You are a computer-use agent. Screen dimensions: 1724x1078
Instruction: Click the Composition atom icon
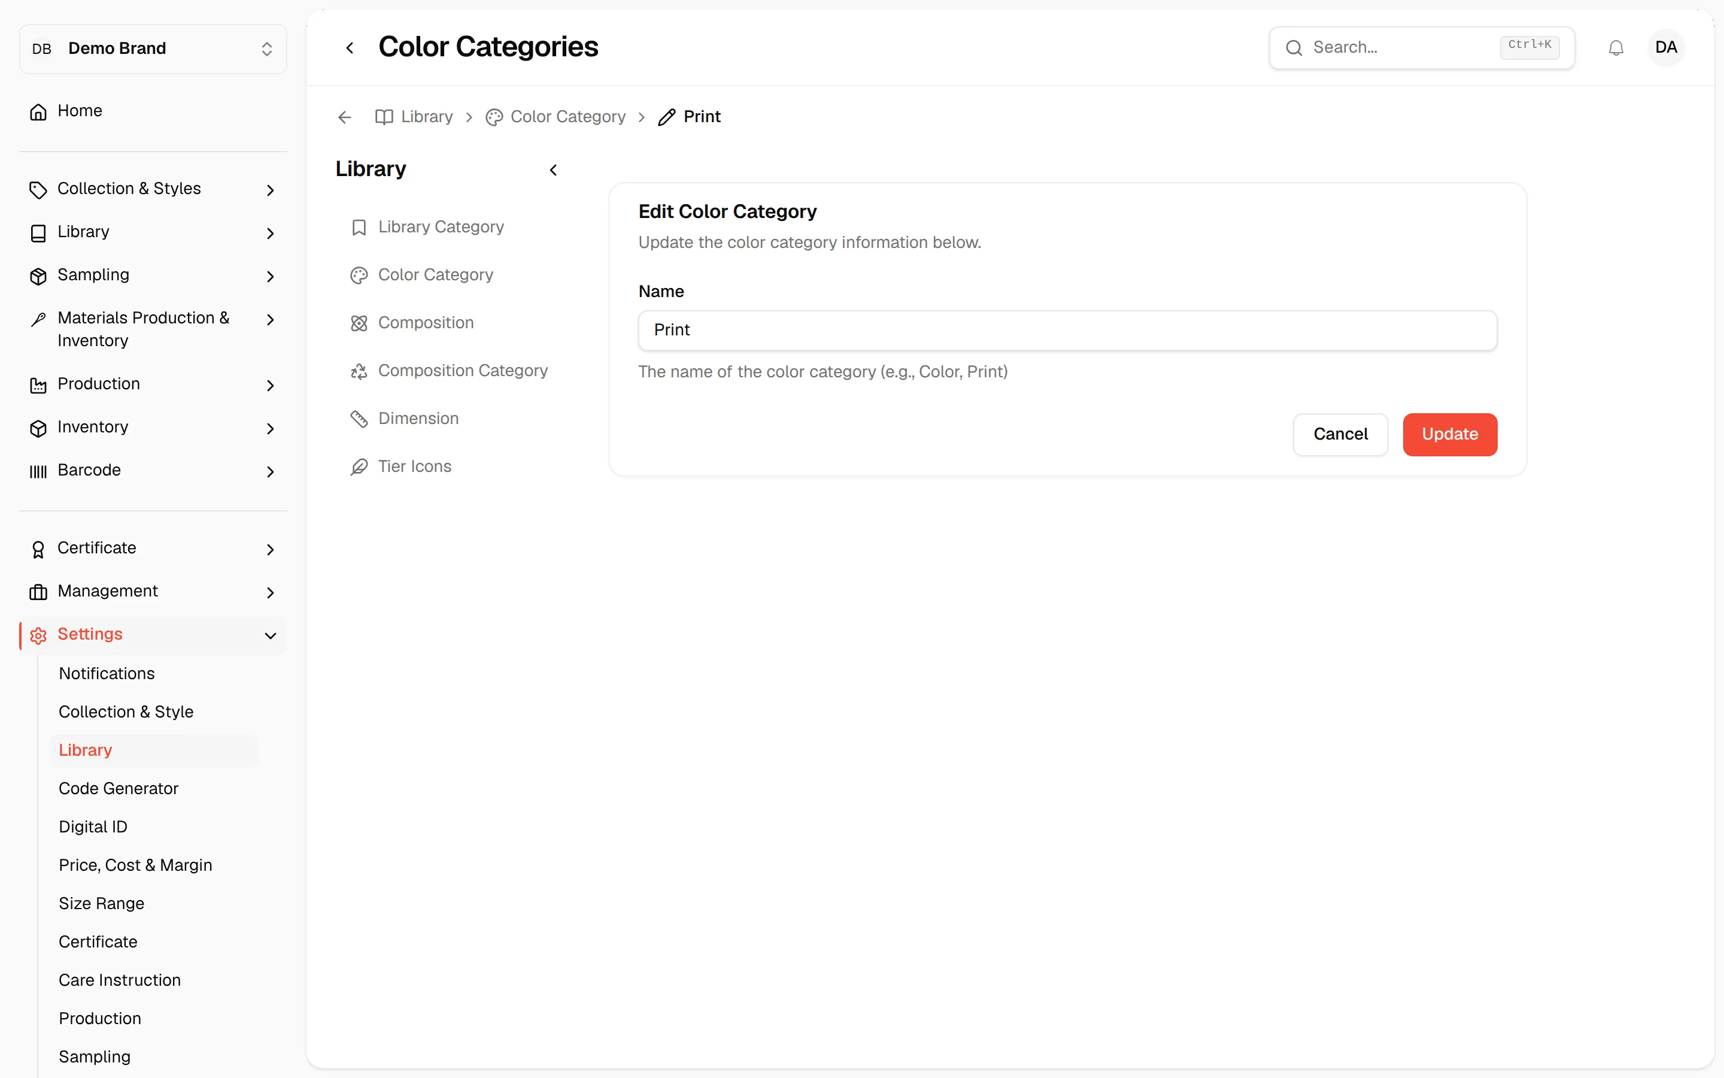point(359,323)
